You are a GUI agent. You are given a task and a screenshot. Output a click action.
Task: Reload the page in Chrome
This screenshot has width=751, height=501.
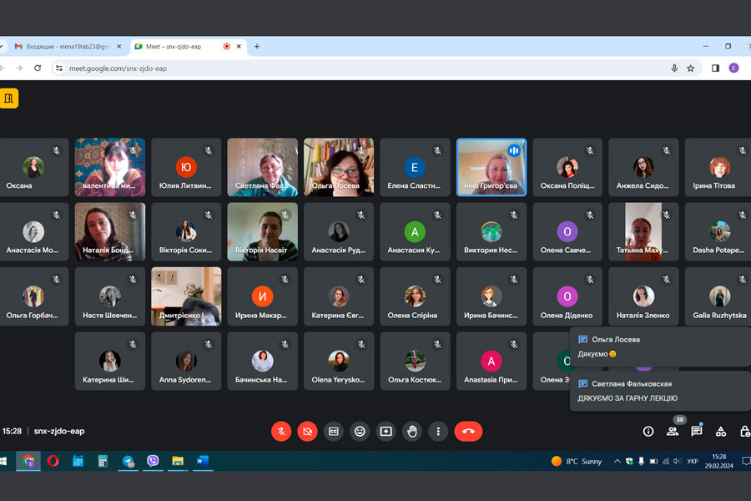pyautogui.click(x=38, y=68)
